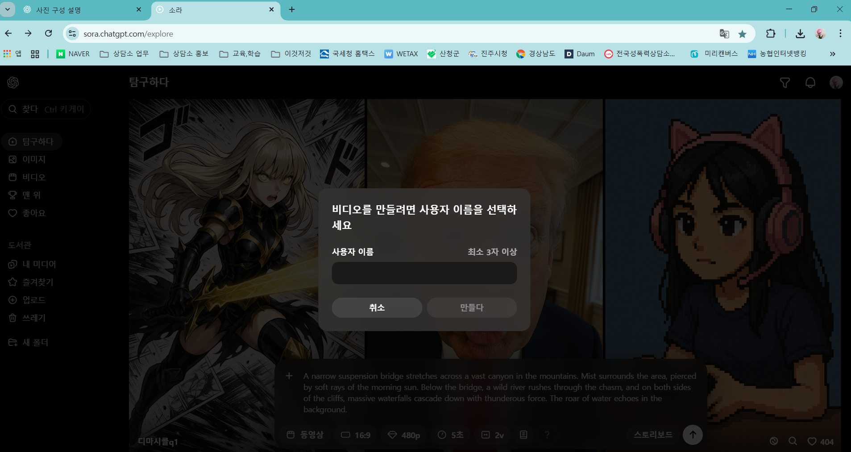
Task: Create 새 폴더 new folder
Action: pyautogui.click(x=29, y=342)
